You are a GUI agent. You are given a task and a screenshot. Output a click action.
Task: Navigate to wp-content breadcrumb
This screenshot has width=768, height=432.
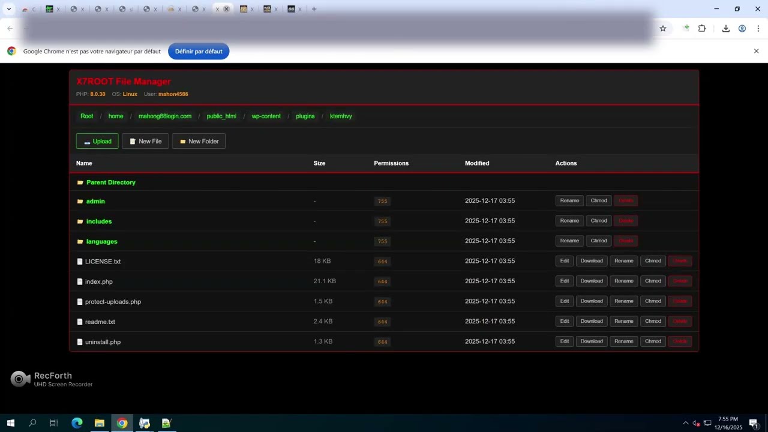point(266,116)
